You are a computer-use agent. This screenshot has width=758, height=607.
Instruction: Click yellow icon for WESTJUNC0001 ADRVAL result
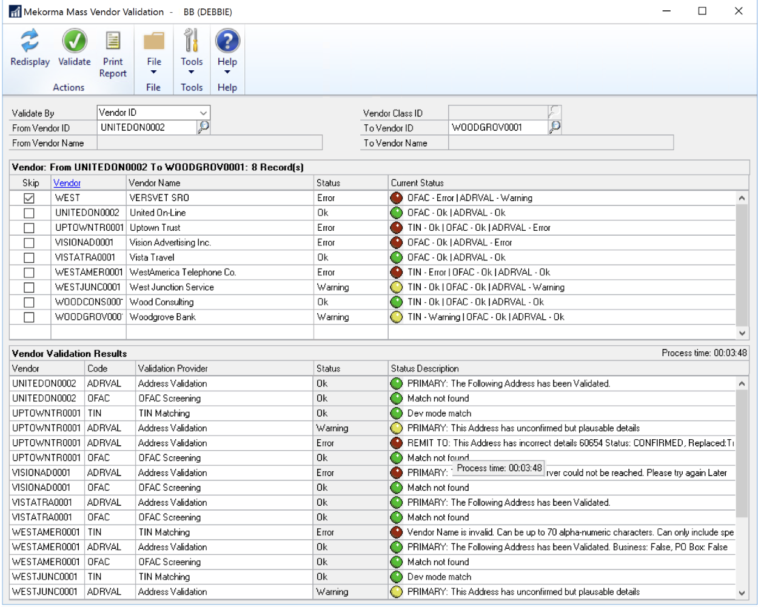click(397, 592)
